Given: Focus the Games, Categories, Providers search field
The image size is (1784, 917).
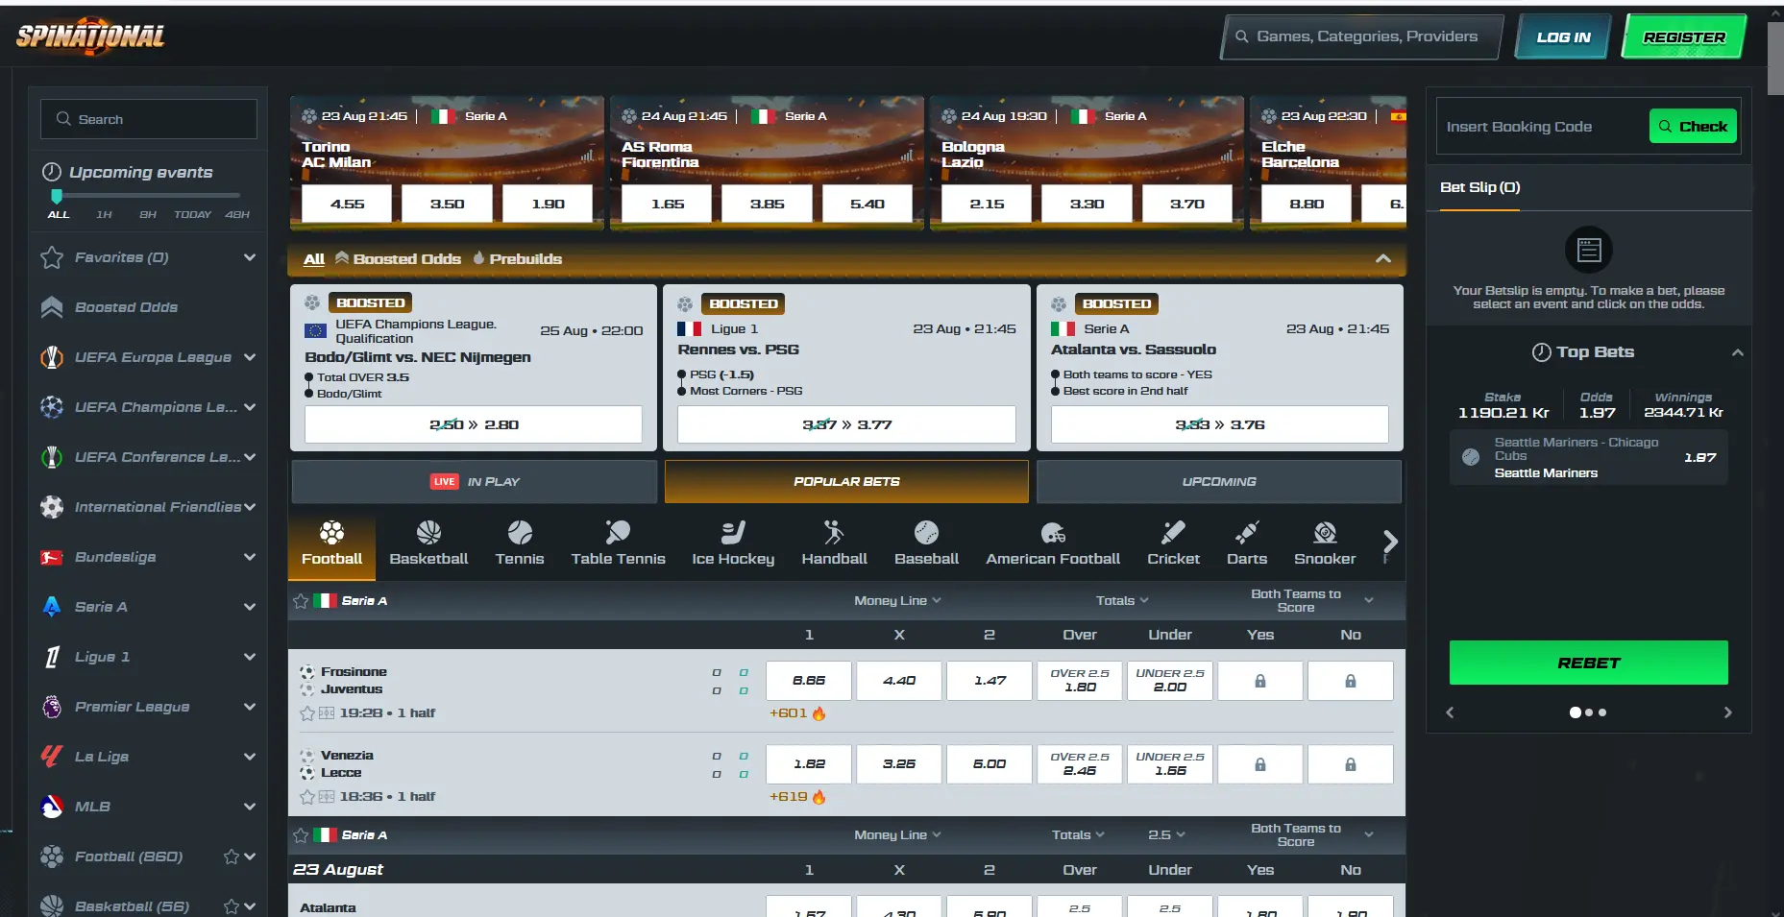Looking at the screenshot, I should click(x=1362, y=36).
